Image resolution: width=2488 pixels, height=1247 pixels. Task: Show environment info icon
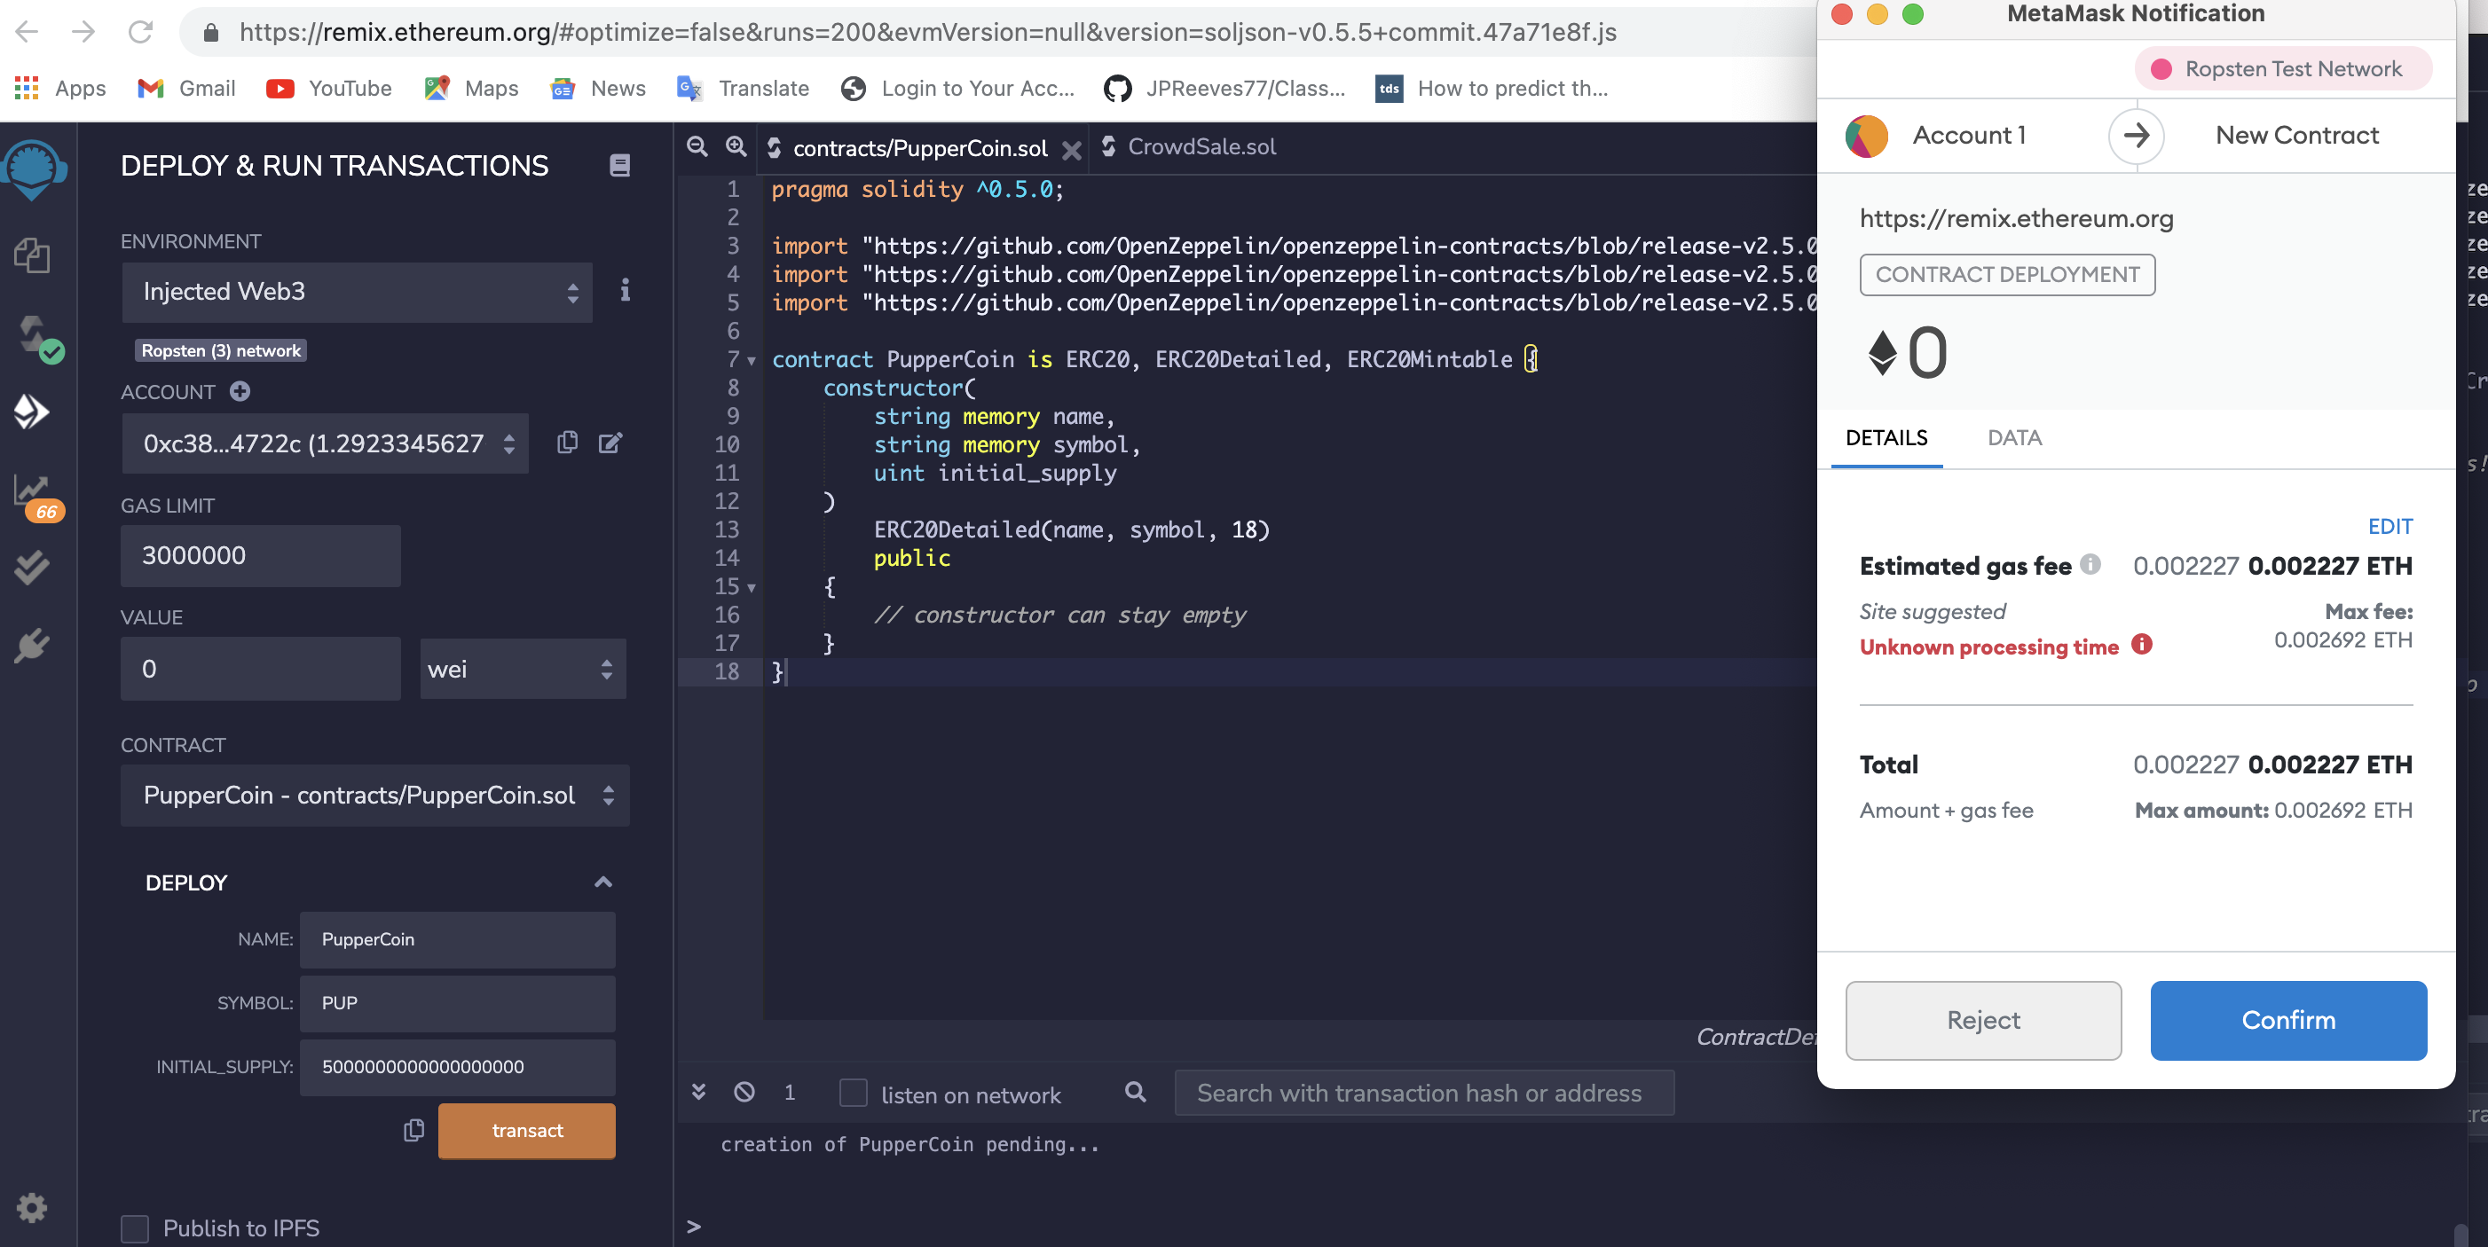click(625, 289)
